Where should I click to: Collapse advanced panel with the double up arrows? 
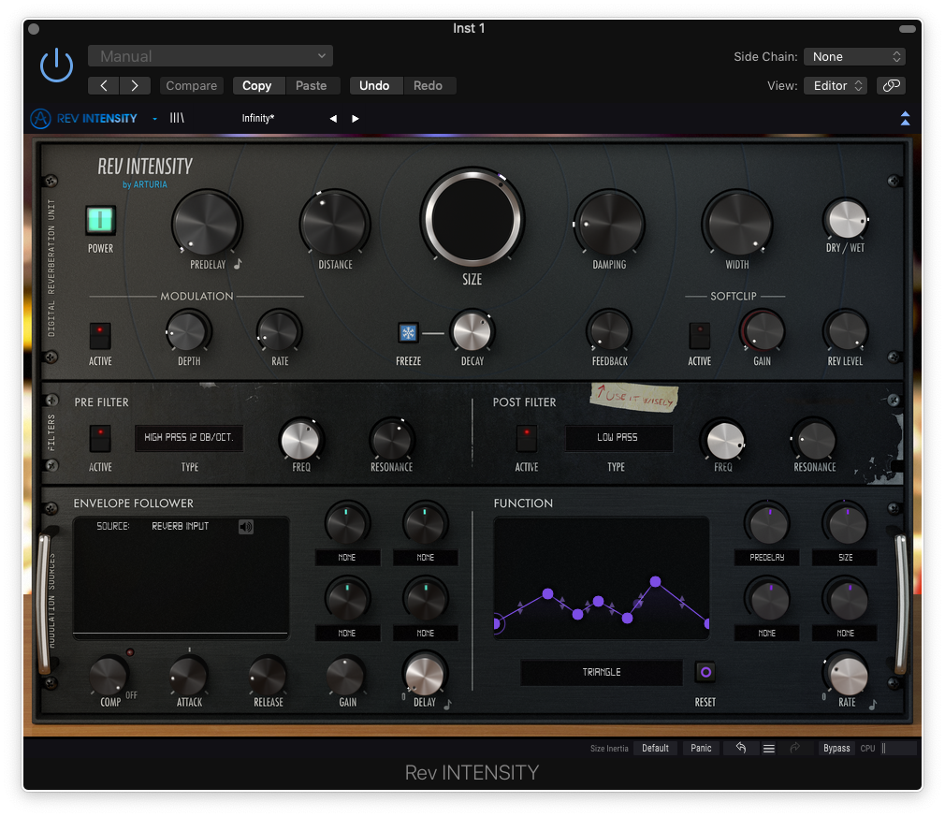pos(905,118)
